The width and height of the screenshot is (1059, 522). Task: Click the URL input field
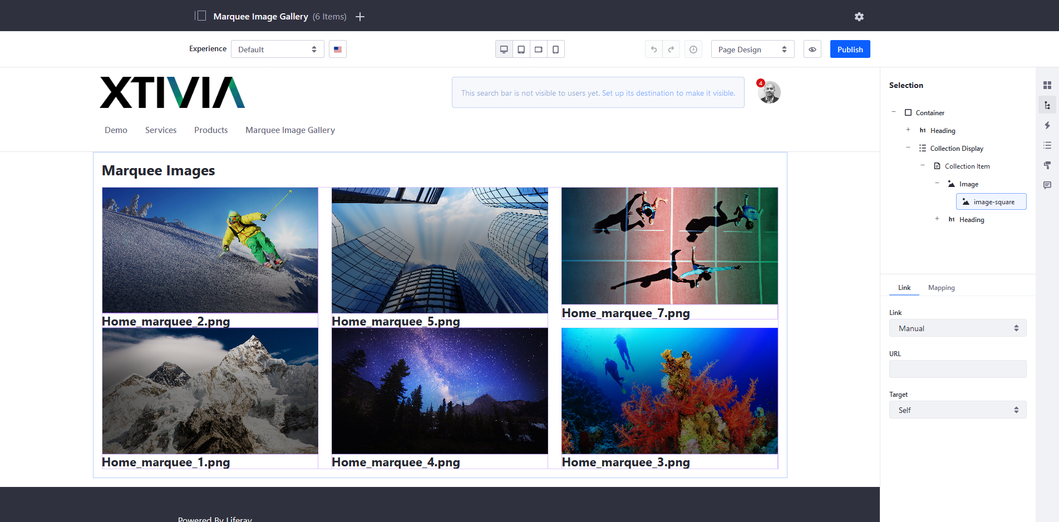[x=957, y=369]
